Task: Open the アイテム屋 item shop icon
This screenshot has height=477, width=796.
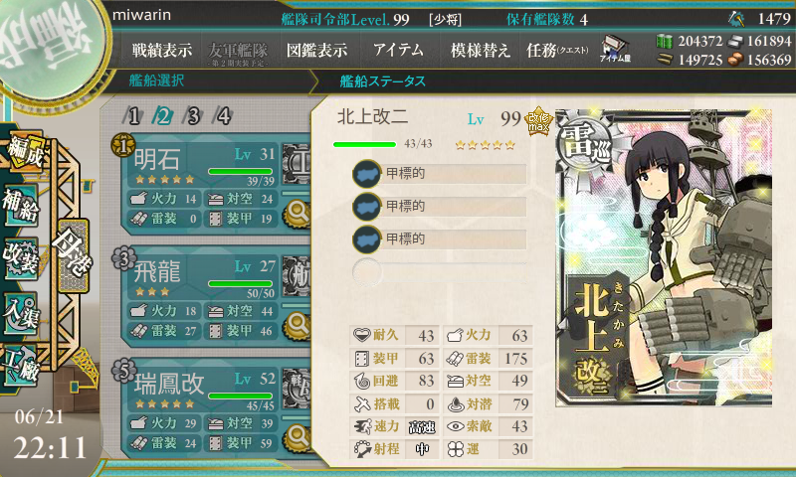Action: (x=615, y=49)
